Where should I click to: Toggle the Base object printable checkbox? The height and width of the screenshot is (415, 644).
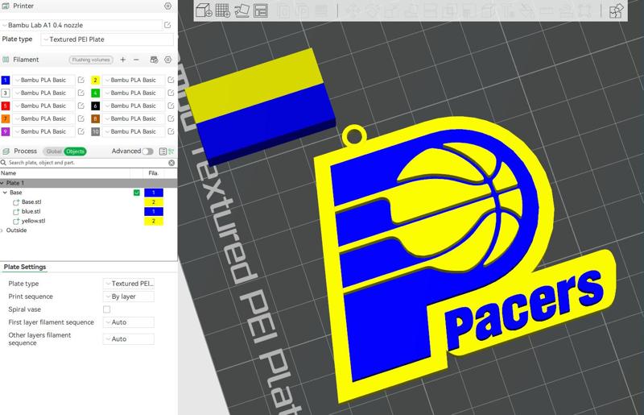137,193
